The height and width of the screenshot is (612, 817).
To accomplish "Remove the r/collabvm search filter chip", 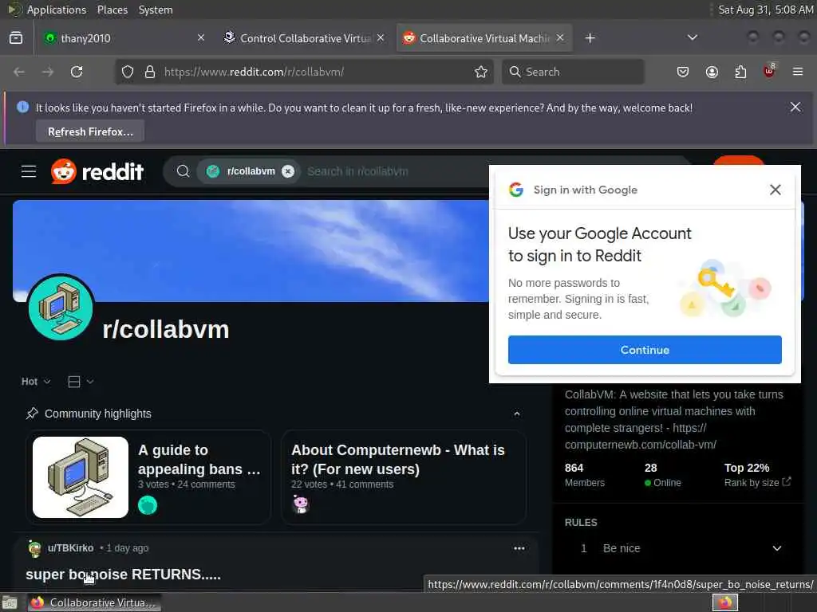I will point(287,171).
